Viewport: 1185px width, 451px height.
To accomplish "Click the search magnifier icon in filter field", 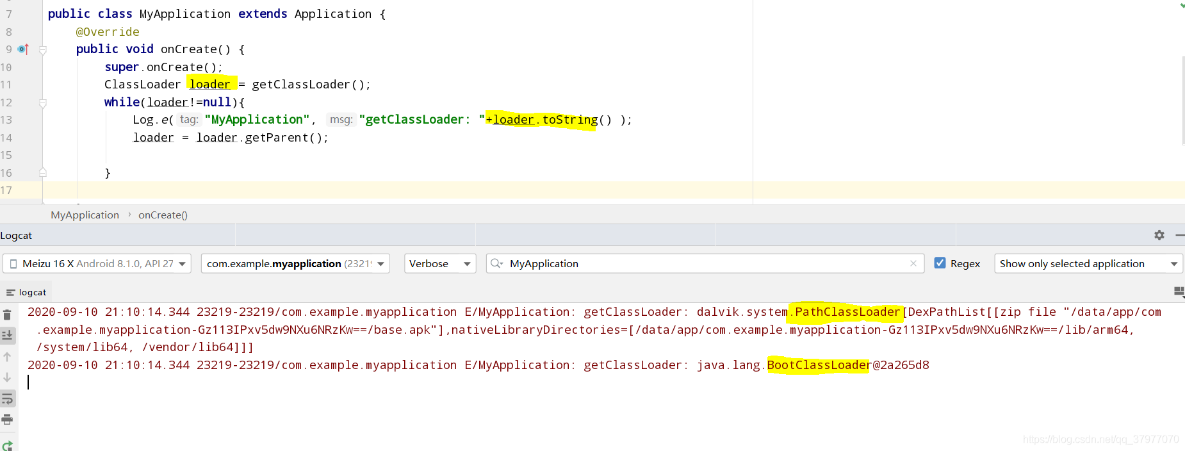I will (x=496, y=263).
